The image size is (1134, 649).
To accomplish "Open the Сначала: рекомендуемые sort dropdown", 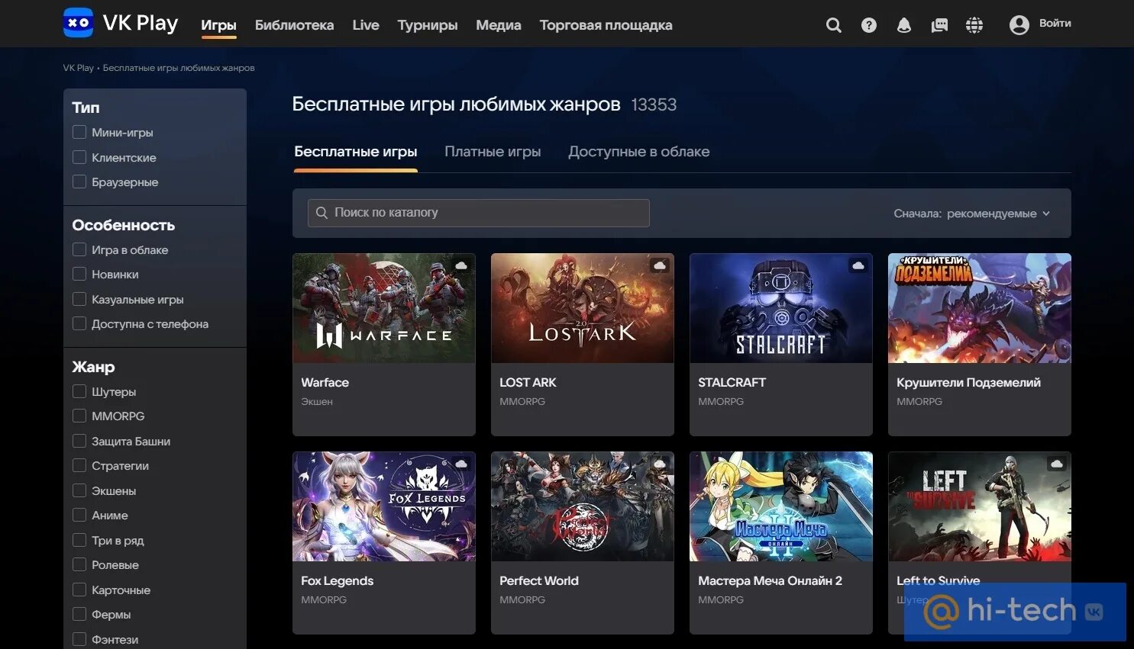I will coord(972,214).
